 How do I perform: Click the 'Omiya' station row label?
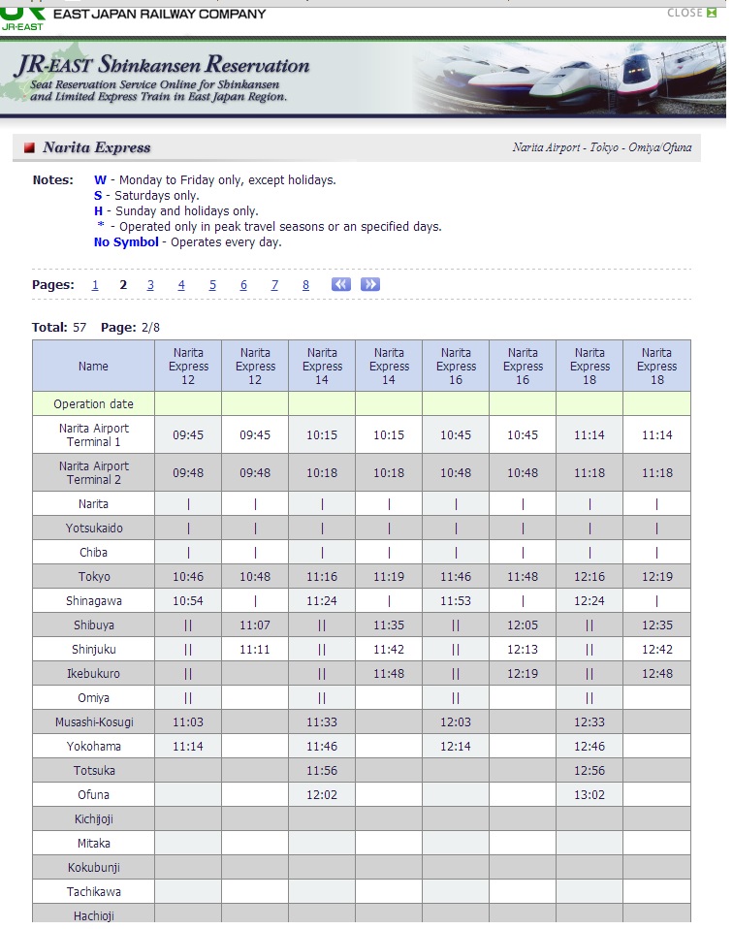[x=94, y=698]
